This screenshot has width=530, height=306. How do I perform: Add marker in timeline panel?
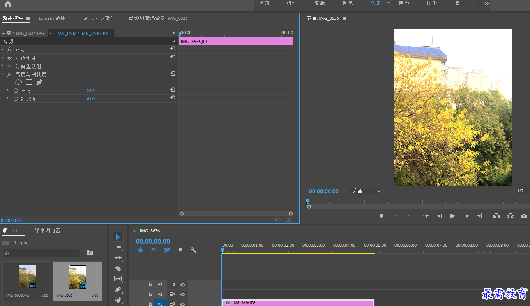point(180,250)
